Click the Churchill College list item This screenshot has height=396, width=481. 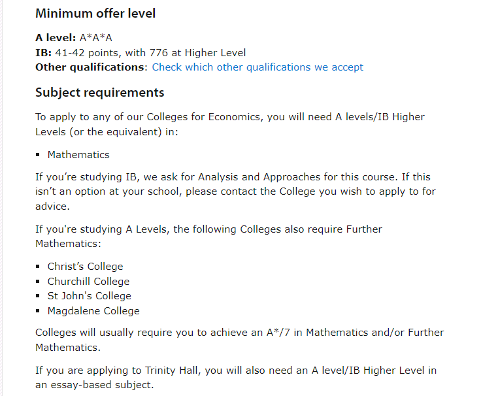click(x=88, y=281)
